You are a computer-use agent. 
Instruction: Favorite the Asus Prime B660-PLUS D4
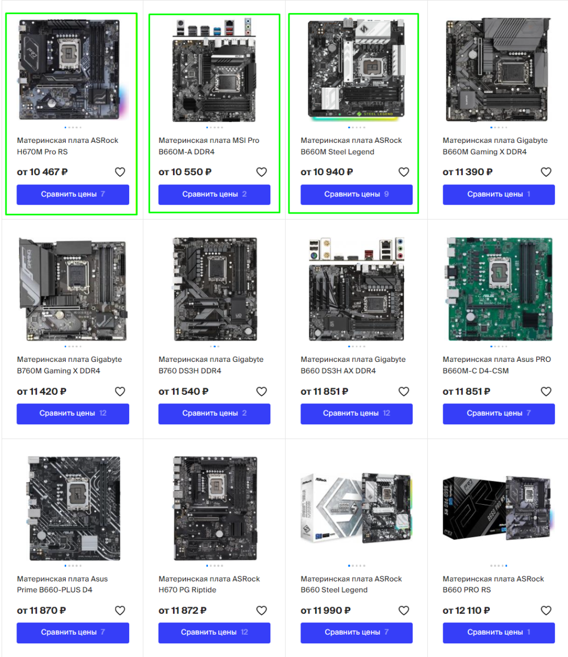(120, 610)
